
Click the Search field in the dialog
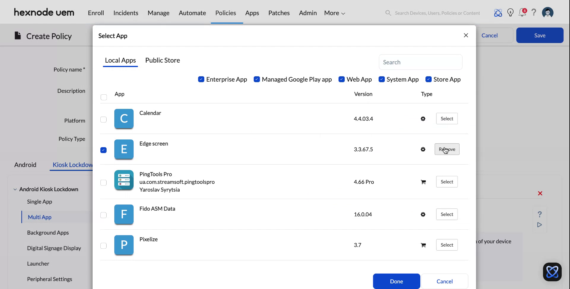420,62
